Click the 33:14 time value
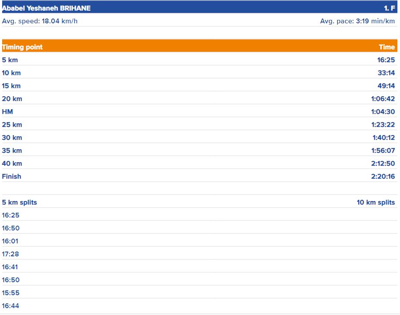This screenshot has height=315, width=400. 386,73
